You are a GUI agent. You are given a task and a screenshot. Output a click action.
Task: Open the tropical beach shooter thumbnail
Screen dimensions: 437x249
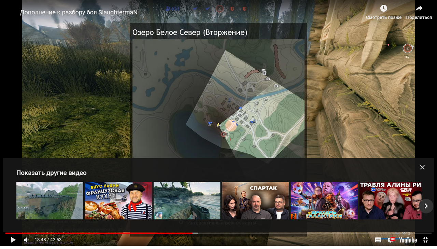[x=187, y=200]
